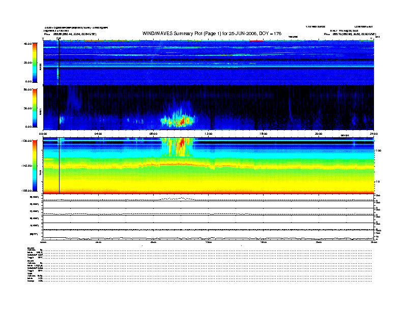Click the RAD2 rainbow color scale bar
Viewport: 403px width, 311px height.
click(35, 63)
